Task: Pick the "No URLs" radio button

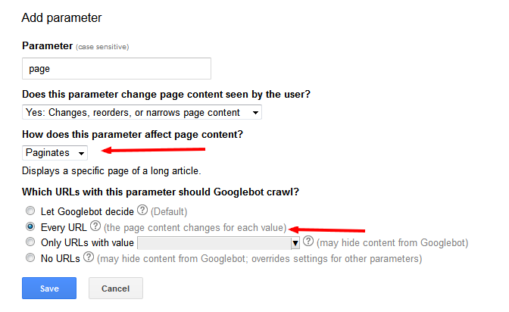Action: click(30, 258)
